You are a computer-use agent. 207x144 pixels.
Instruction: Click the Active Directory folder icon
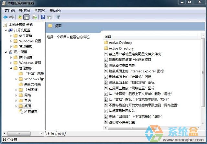tap(106, 48)
